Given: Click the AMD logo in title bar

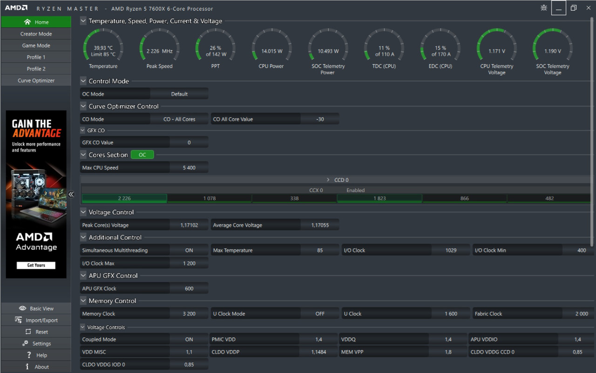Looking at the screenshot, I should point(16,8).
